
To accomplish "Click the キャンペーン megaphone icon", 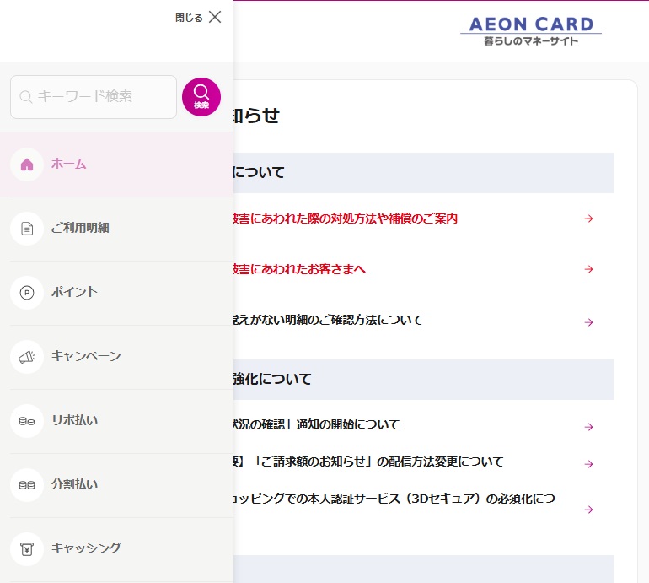I will pos(27,357).
